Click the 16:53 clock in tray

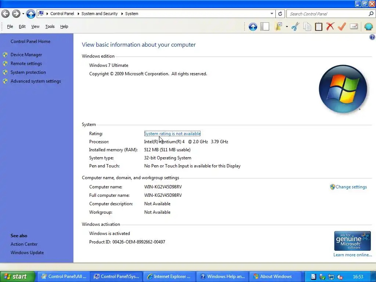pyautogui.click(x=358, y=277)
